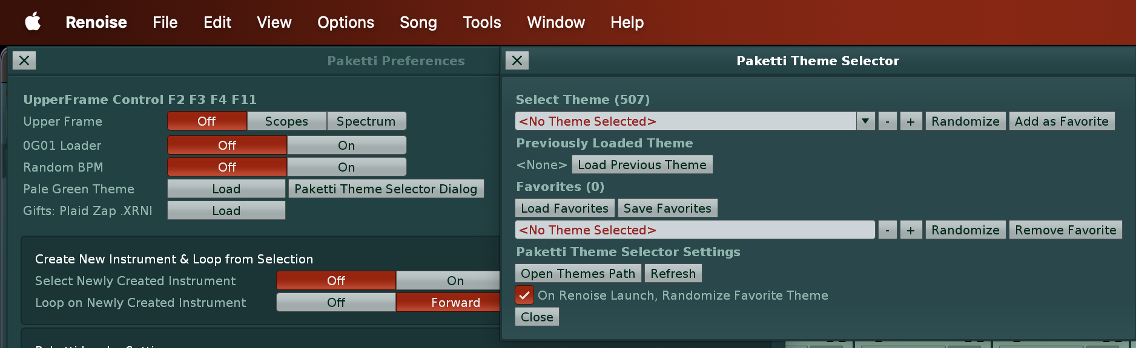
Task: Click the Favorites theme selection field
Action: pos(694,230)
